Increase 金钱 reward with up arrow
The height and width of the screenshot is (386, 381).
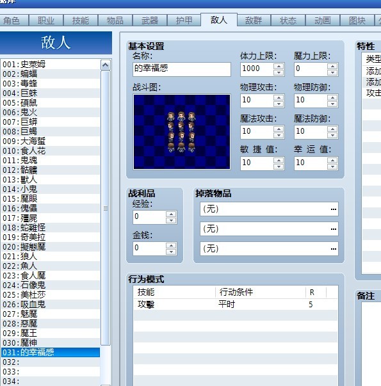171,245
